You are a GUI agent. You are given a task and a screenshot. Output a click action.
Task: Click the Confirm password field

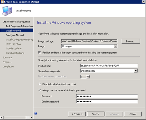pos(107,101)
